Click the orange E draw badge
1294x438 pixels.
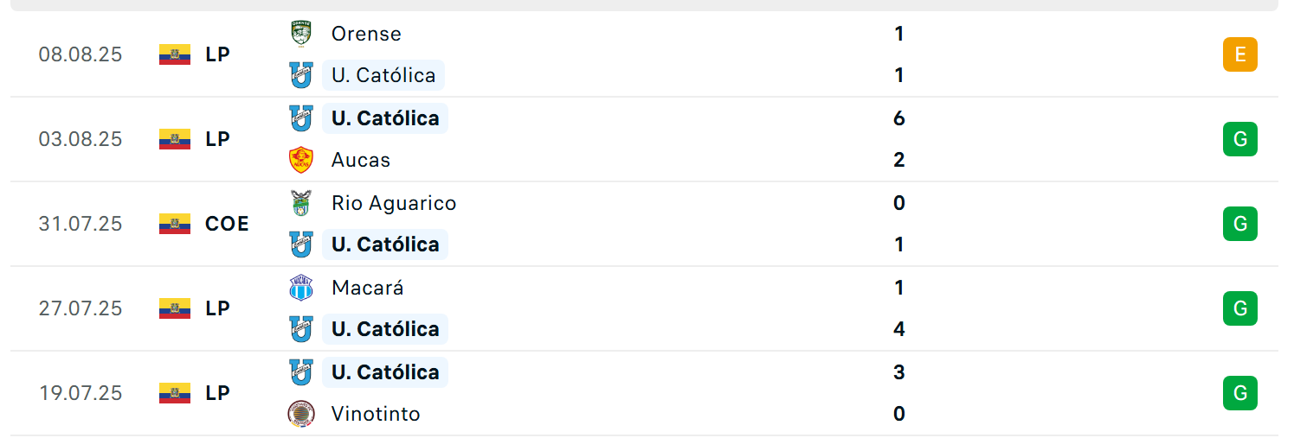pos(1239,54)
